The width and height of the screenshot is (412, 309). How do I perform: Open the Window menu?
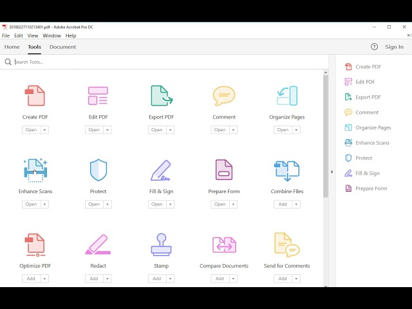click(x=51, y=36)
